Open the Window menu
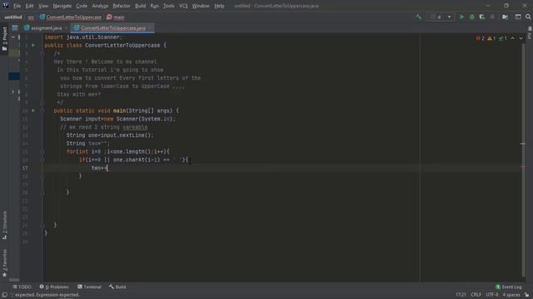533x299 pixels. 201,6
